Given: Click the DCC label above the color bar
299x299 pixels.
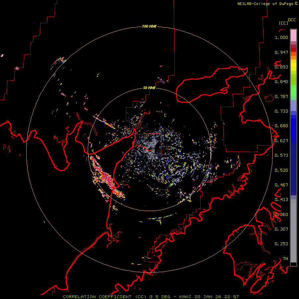Looking at the screenshot, I should pos(292,20).
